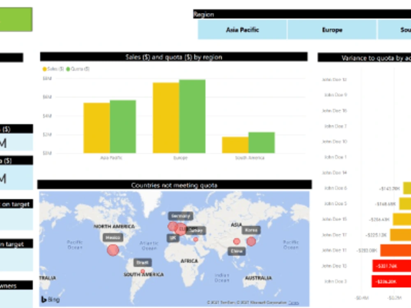Select the rightmost region tile in the slicer
This screenshot has width=411, height=308.
click(x=401, y=30)
